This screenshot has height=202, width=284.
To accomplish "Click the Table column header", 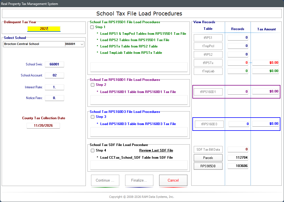I will tap(208, 29).
